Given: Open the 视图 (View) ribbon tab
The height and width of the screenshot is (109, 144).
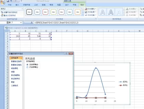Looking at the screenshot, I should point(59,5).
